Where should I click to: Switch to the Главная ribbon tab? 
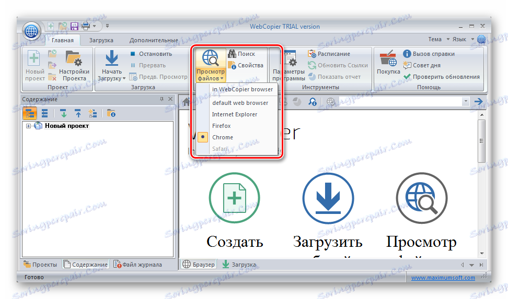[63, 40]
